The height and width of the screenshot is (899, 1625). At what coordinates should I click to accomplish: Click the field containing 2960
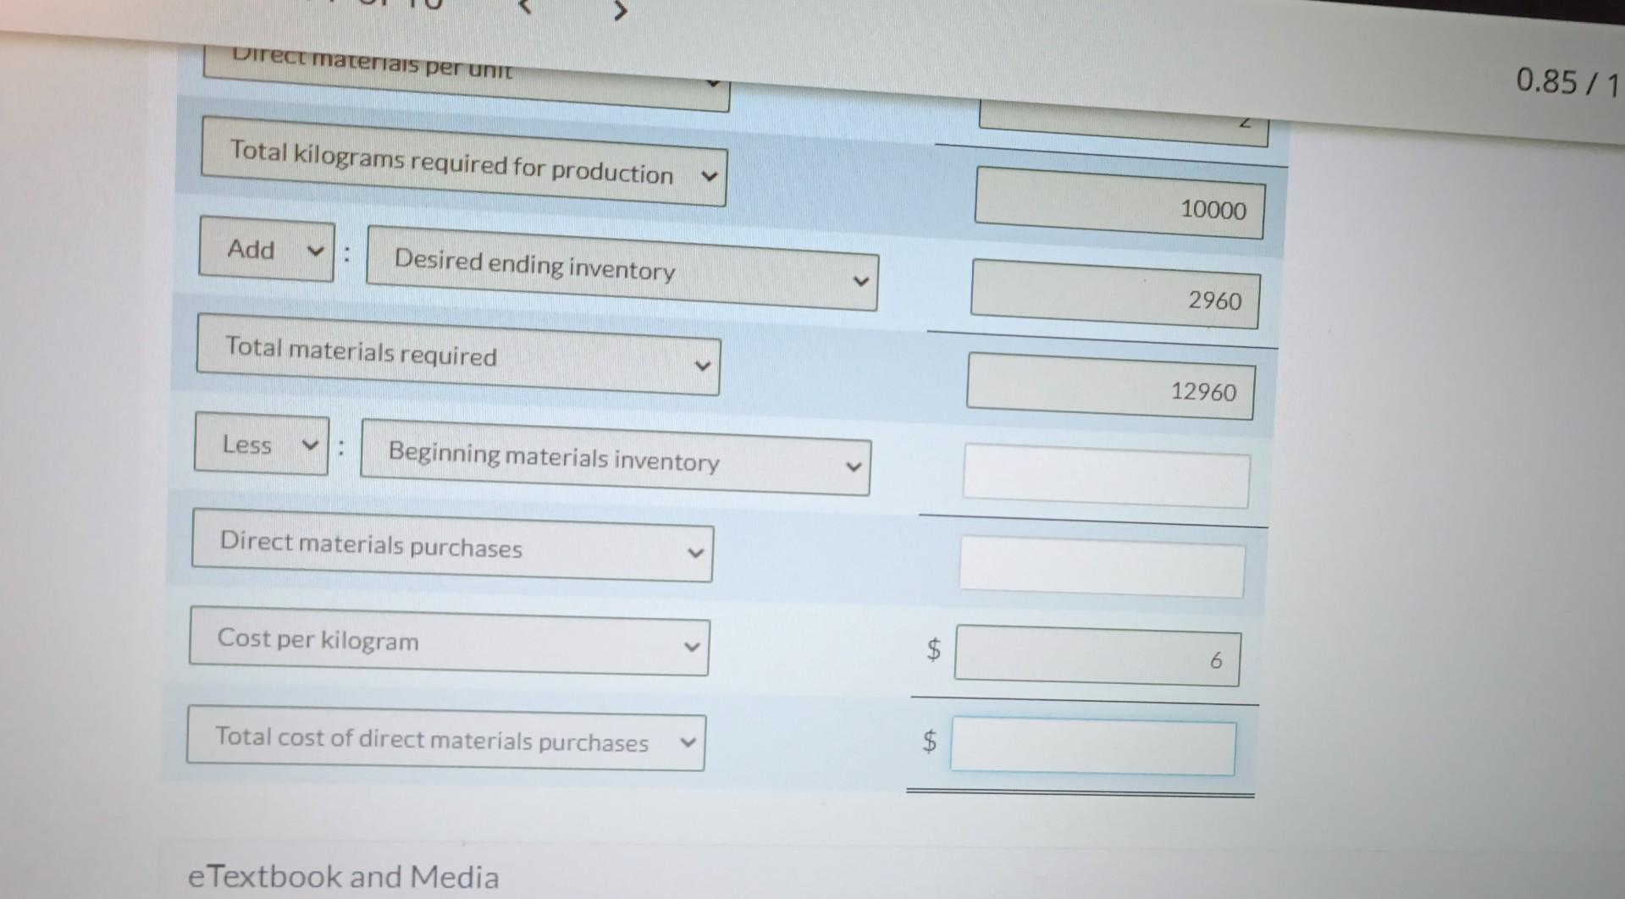(1114, 295)
